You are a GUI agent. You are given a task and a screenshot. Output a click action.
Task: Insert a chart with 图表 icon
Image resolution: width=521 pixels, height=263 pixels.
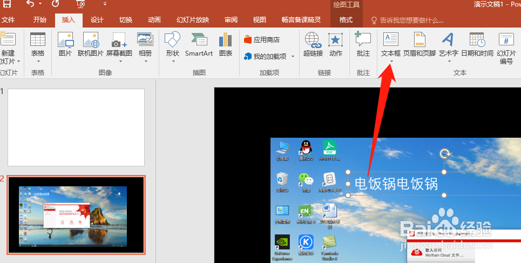pyautogui.click(x=226, y=44)
